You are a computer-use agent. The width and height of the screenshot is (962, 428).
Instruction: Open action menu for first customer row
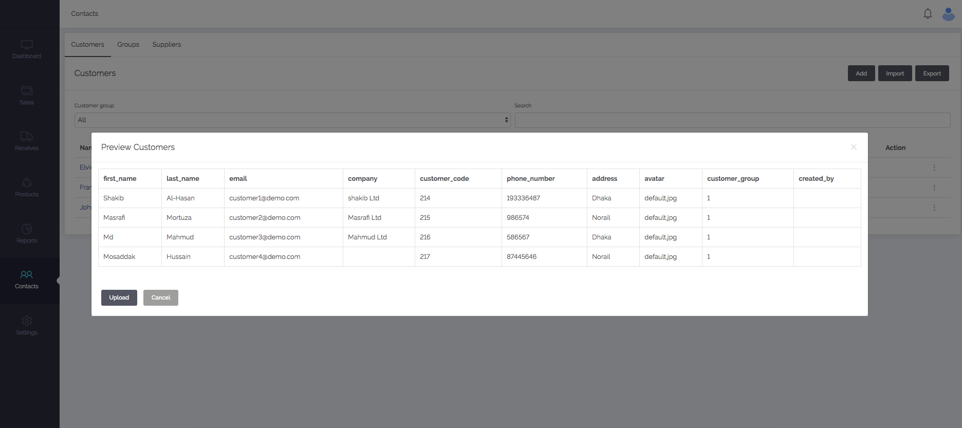coord(934,168)
